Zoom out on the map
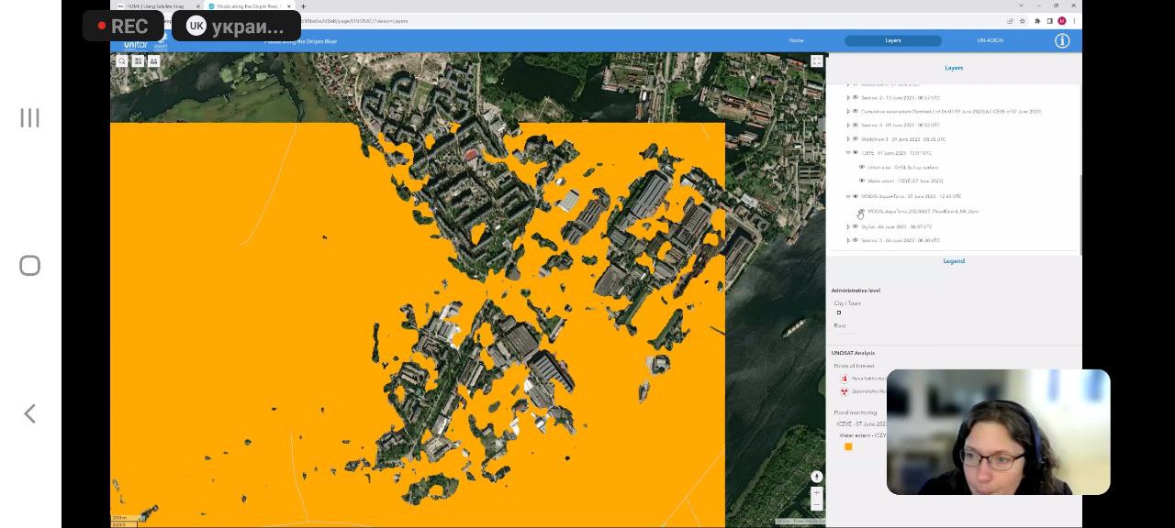This screenshot has width=1175, height=528. 816,505
